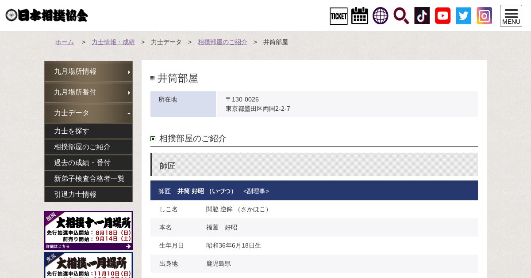Select 引退力士情報 in sidebar
Image resolution: width=531 pixels, height=278 pixels.
tap(88, 195)
